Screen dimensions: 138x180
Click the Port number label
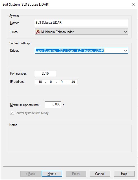coord(19,73)
